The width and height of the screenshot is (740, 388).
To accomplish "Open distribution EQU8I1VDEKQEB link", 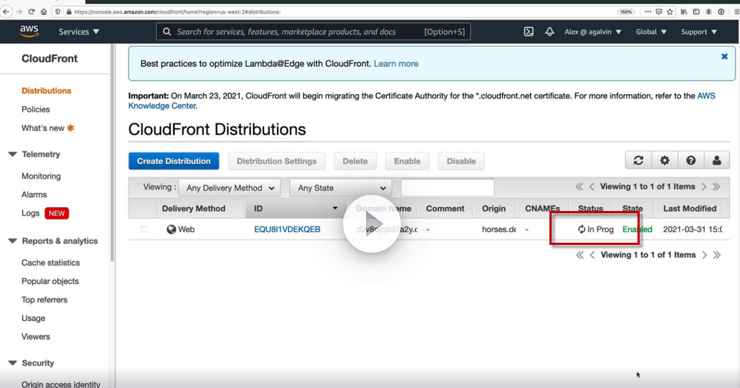I will coord(287,229).
